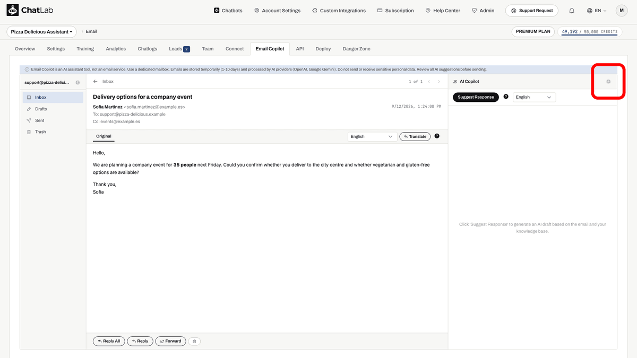
Task: Click help icon beside Translate button
Action: pyautogui.click(x=437, y=136)
